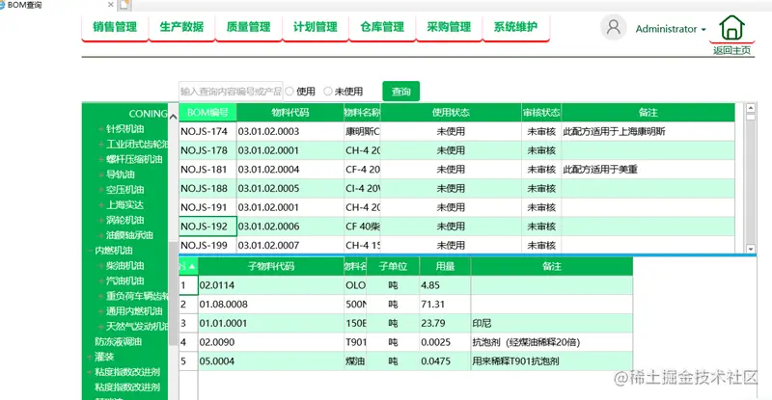
Task: Open the 采购管理 menu
Action: [x=449, y=27]
